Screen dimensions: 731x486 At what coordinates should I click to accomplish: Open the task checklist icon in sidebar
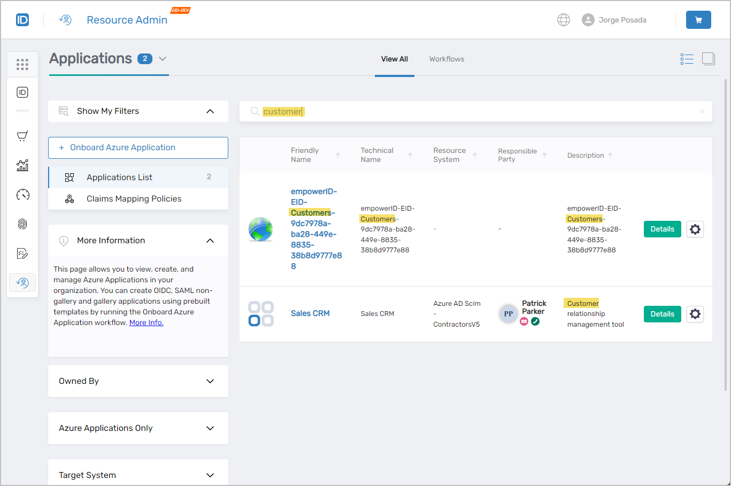point(22,253)
